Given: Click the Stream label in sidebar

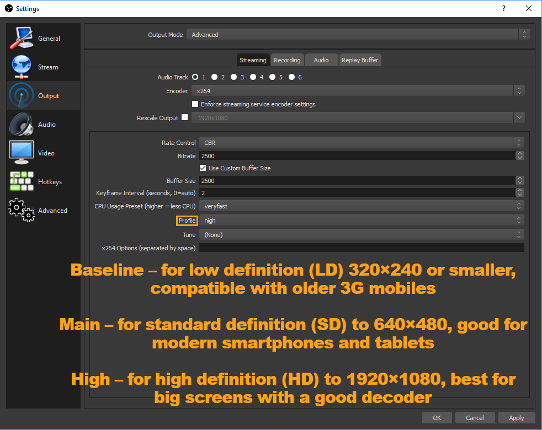Looking at the screenshot, I should tap(48, 67).
